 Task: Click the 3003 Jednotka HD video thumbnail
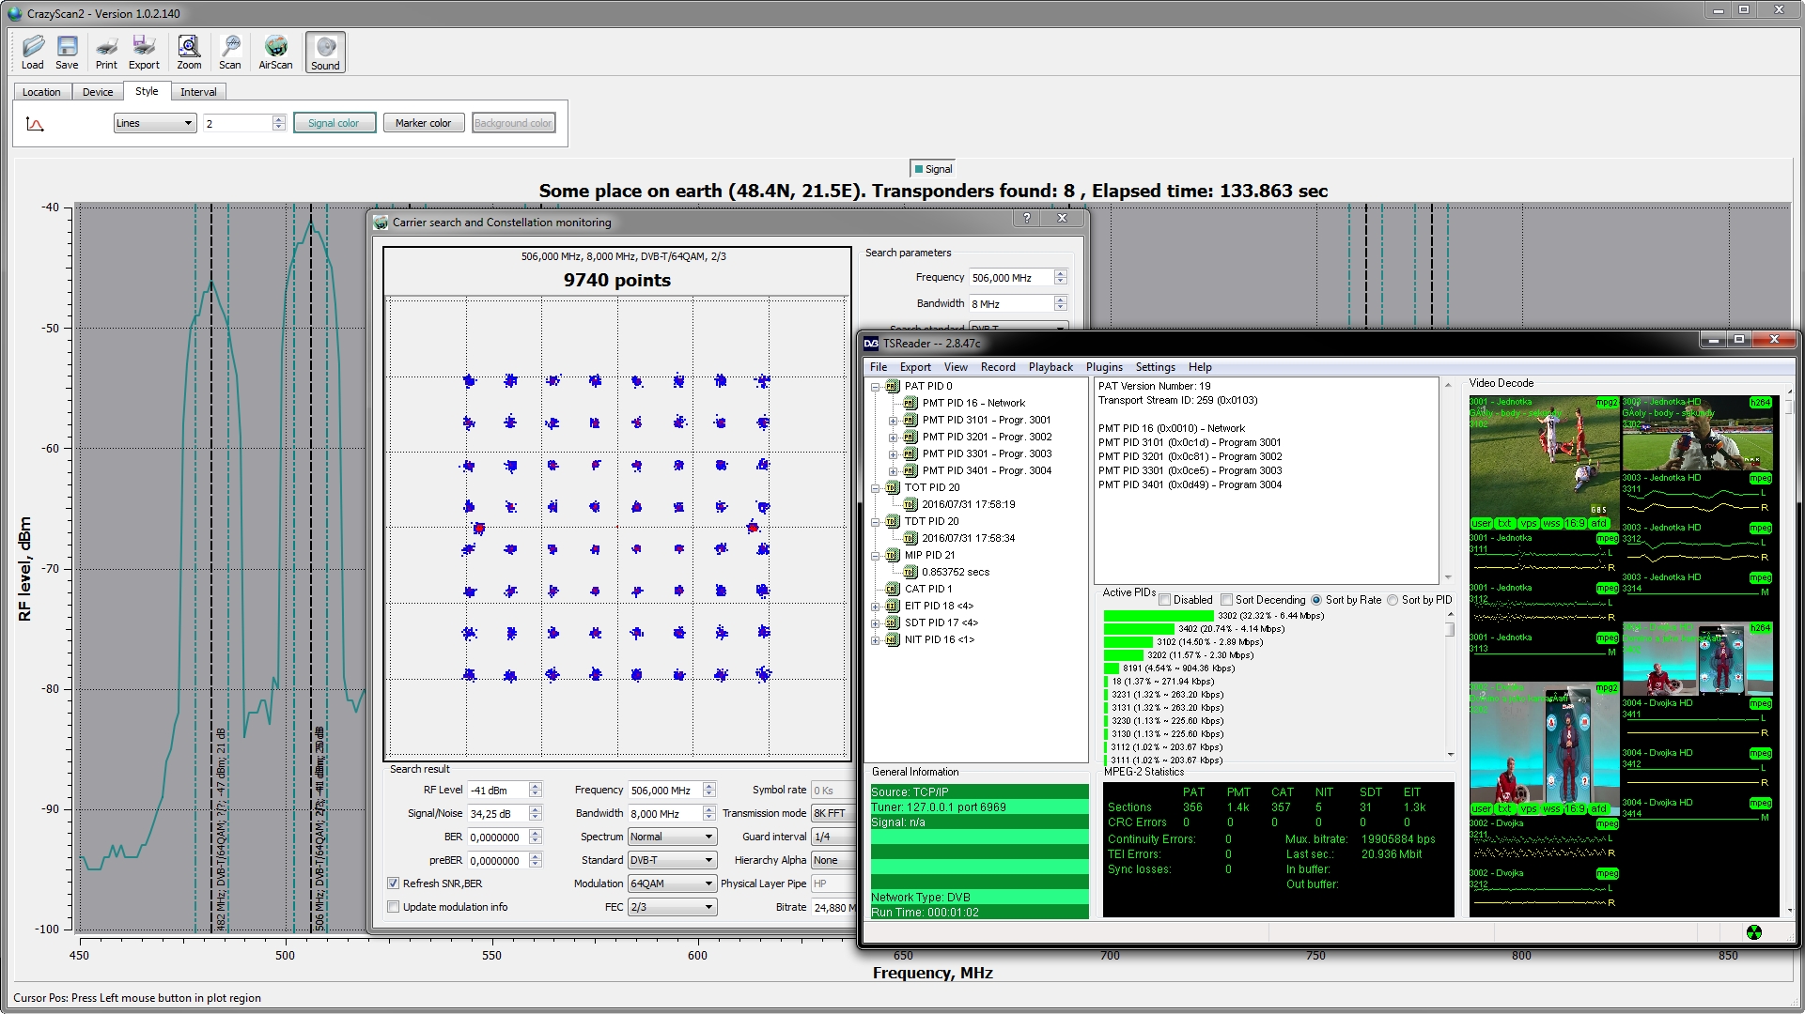(x=1696, y=434)
